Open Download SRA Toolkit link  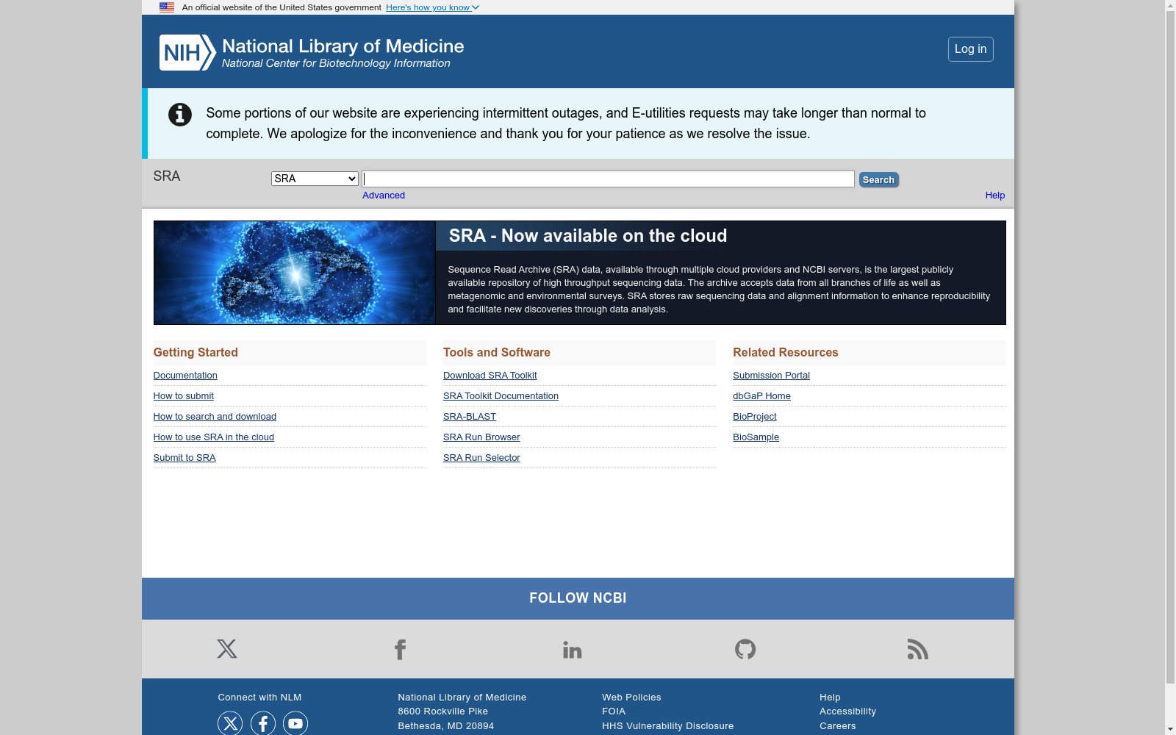pos(490,376)
